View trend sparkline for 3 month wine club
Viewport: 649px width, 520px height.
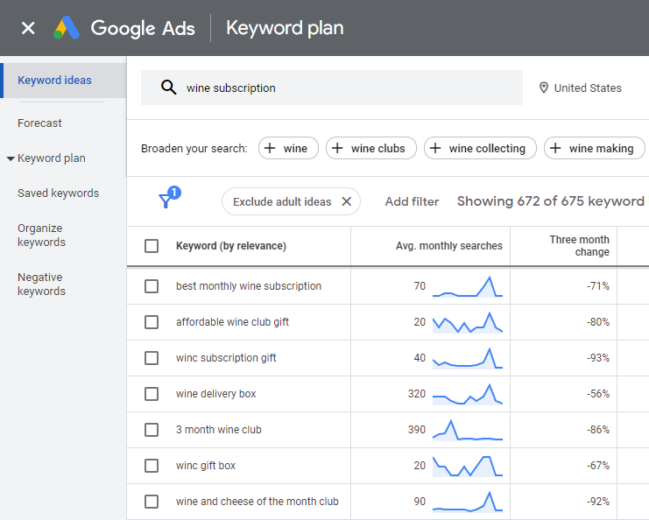[x=468, y=430]
